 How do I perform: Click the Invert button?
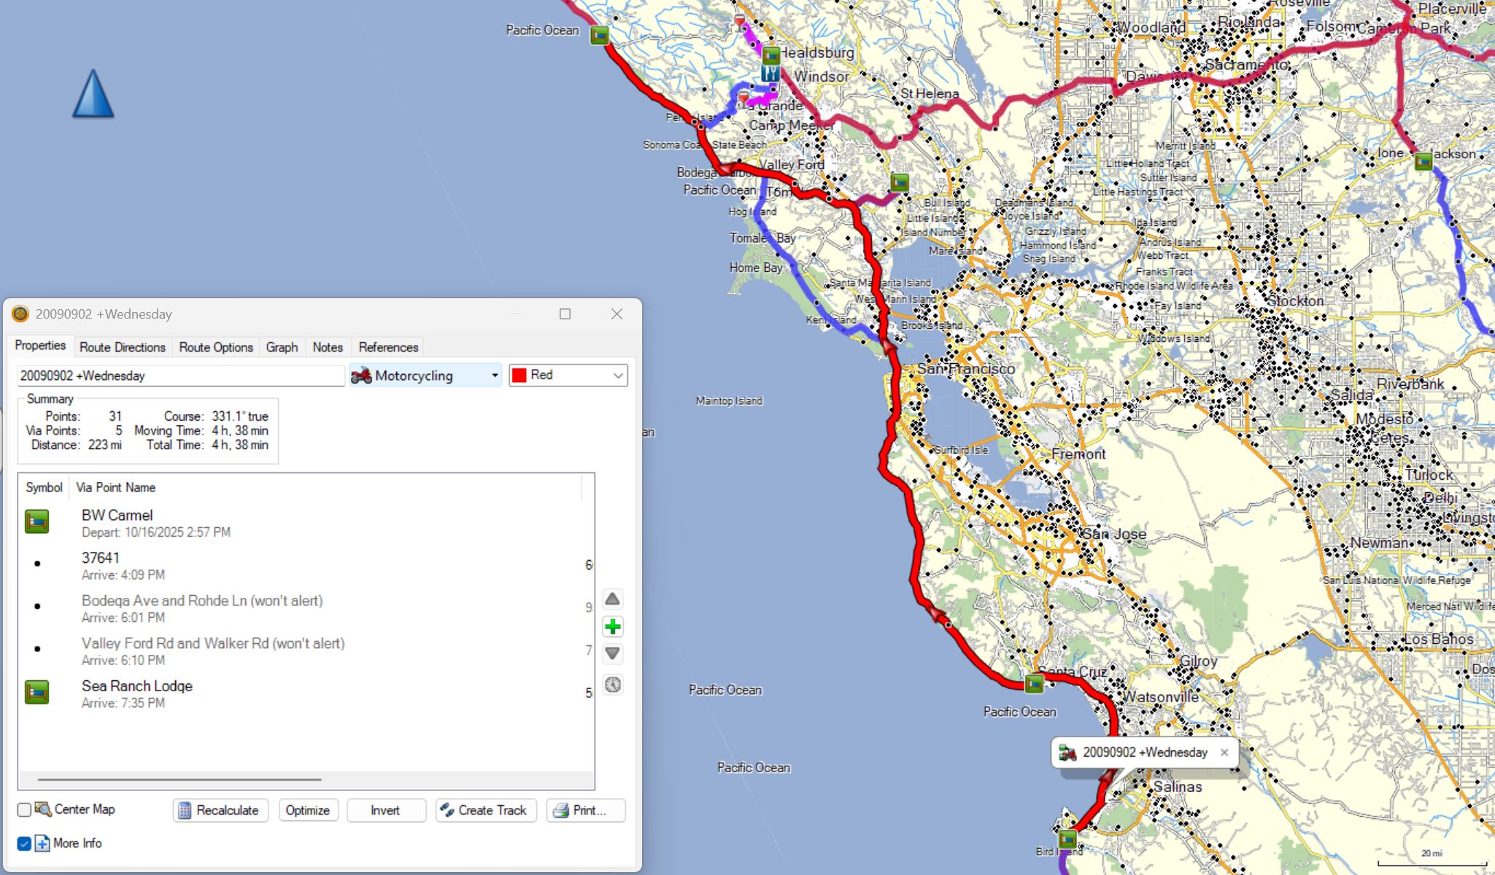pos(385,810)
